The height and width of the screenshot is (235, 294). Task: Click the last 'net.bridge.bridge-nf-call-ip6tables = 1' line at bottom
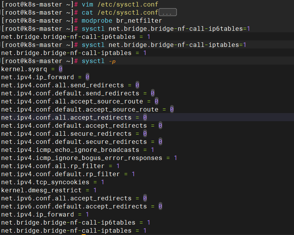point(76,223)
